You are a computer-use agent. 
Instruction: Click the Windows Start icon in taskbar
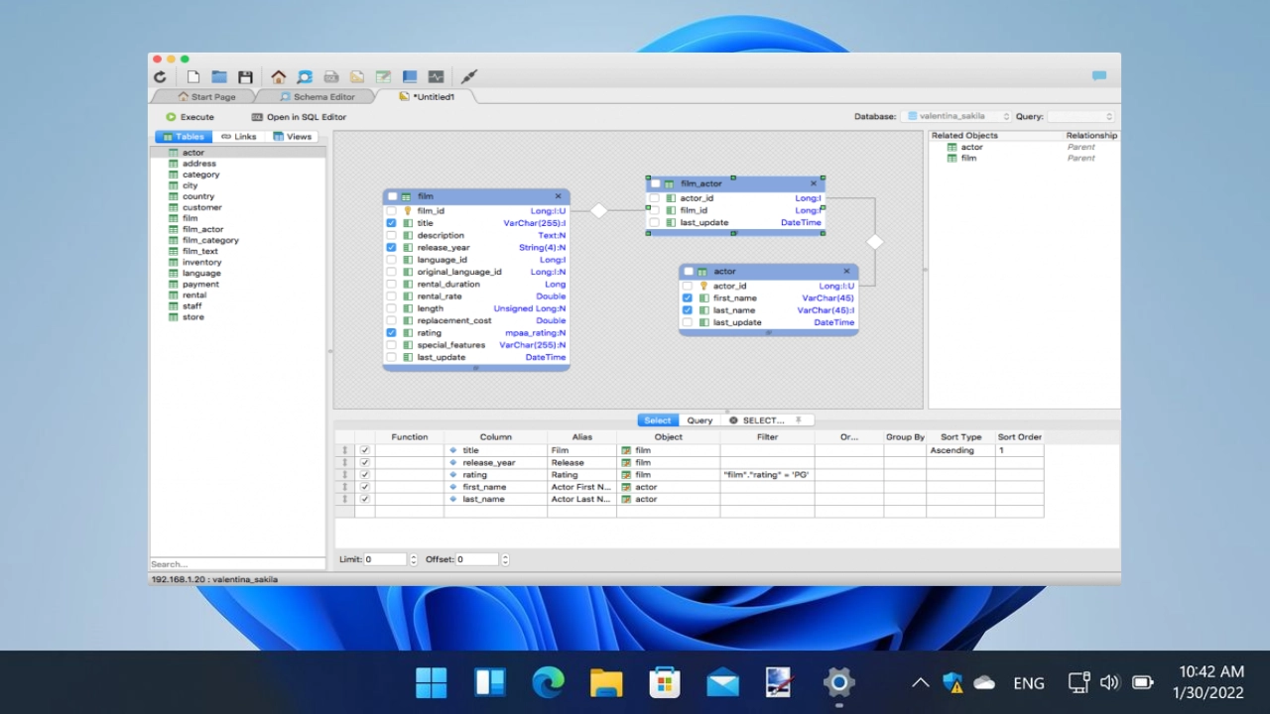click(431, 682)
